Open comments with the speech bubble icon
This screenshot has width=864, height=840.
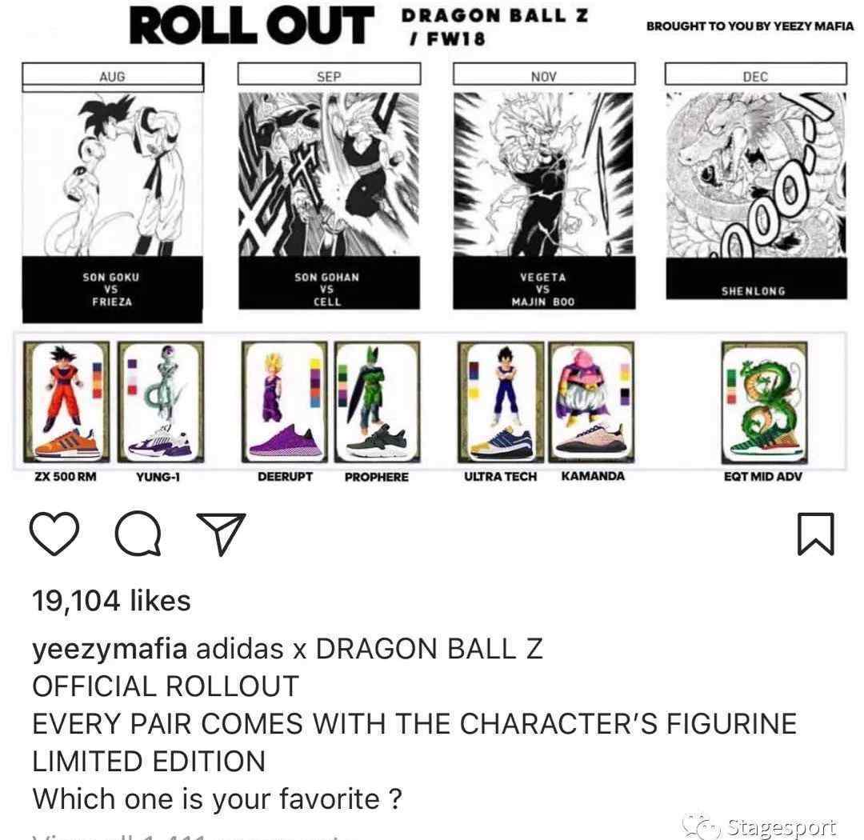138,533
